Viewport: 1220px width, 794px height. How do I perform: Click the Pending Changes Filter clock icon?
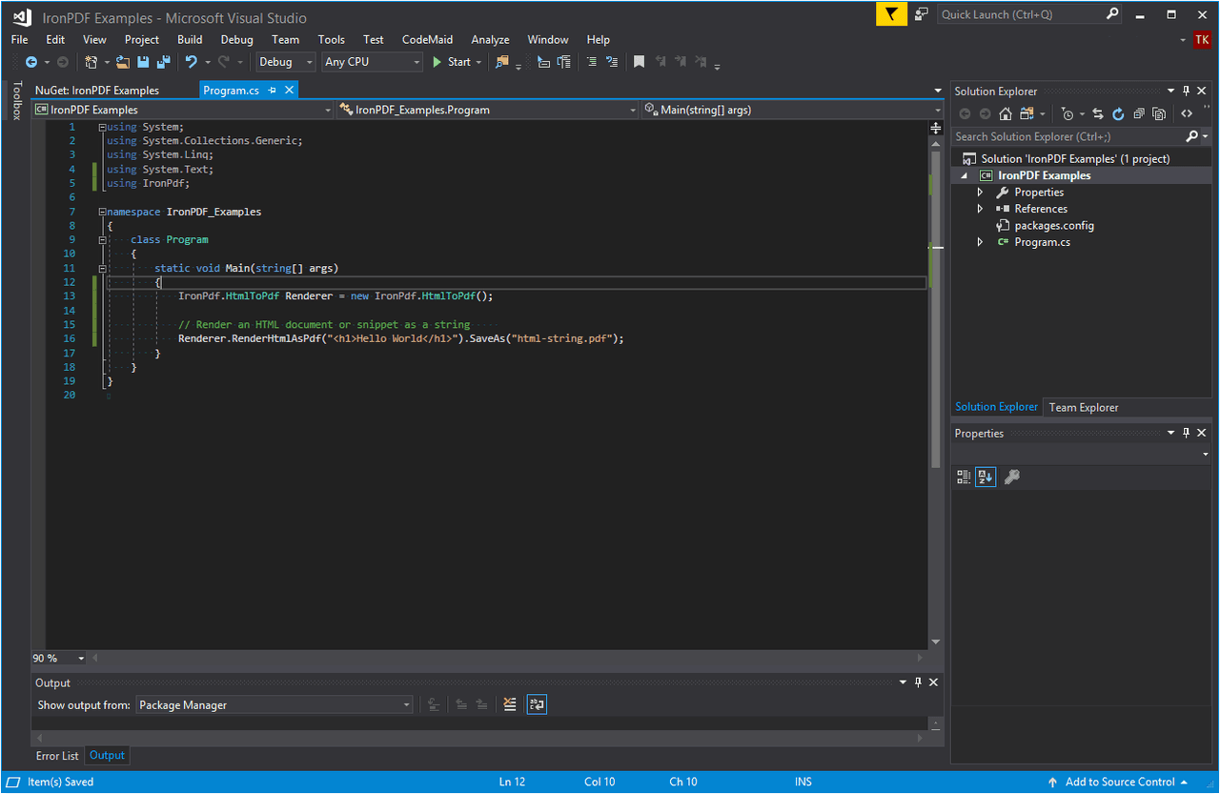click(1067, 113)
